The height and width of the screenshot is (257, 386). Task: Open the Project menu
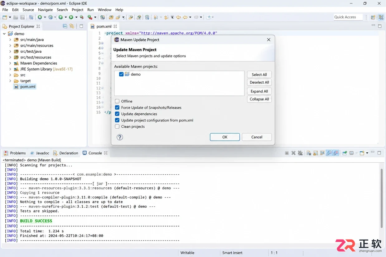pyautogui.click(x=77, y=10)
